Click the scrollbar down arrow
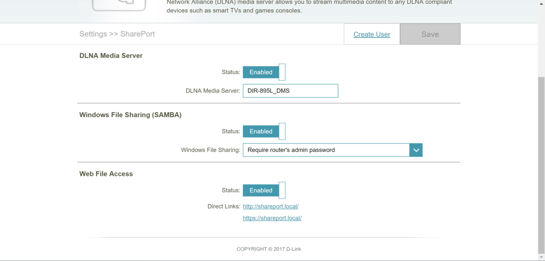The image size is (545, 261). [x=541, y=257]
